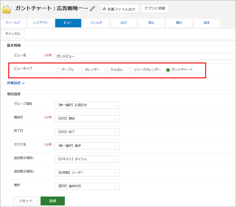Viewport: 236px width, 207px height.
Task: Open the 追加表示項目1 dropdown
Action: [87, 159]
